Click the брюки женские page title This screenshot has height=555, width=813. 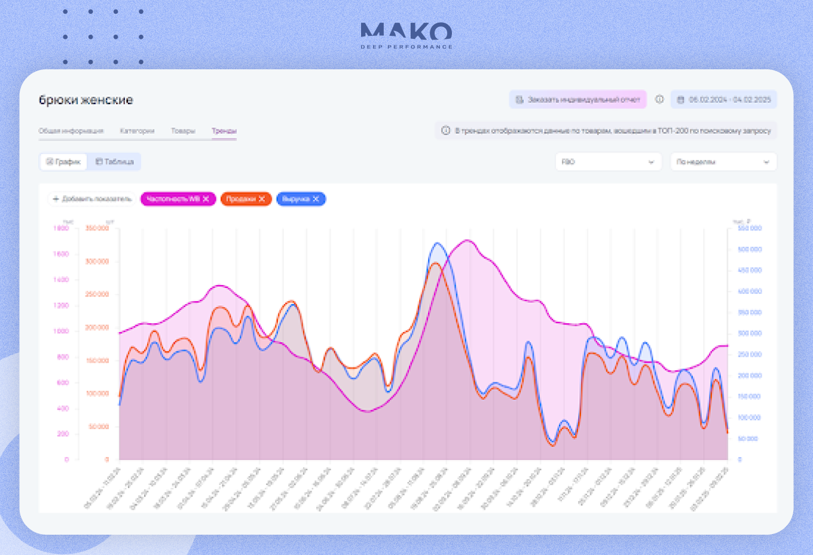[x=86, y=100]
